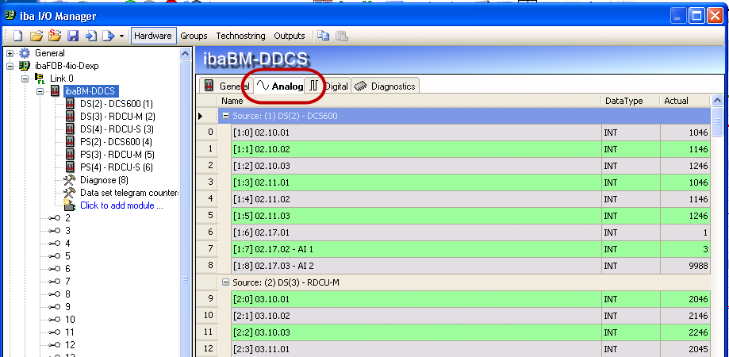Click the General gear icon in tree
729x357 pixels.
pos(24,53)
